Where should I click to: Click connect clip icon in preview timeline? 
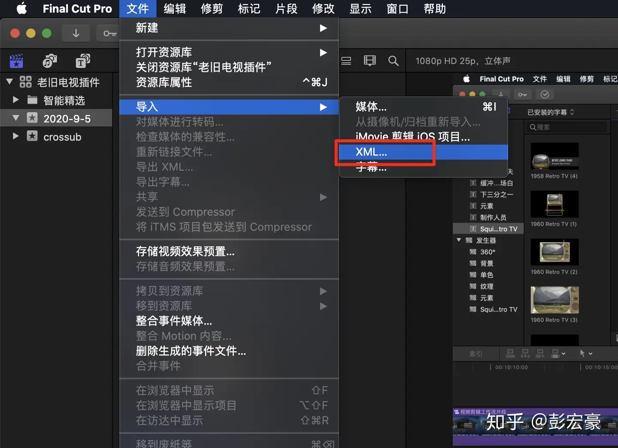(x=510, y=353)
